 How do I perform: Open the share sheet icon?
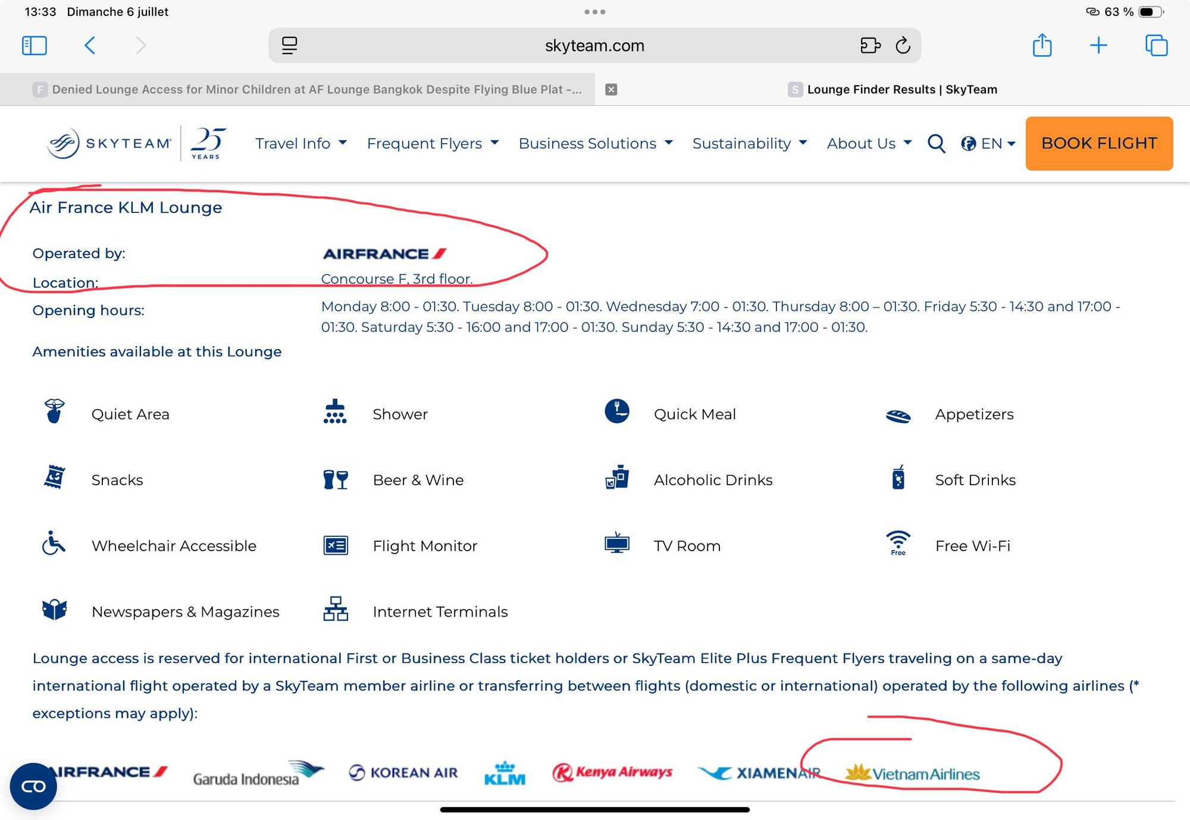[x=1042, y=46]
